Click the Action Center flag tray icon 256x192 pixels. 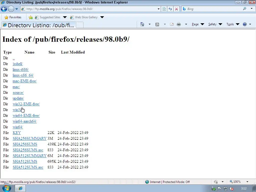point(219,188)
